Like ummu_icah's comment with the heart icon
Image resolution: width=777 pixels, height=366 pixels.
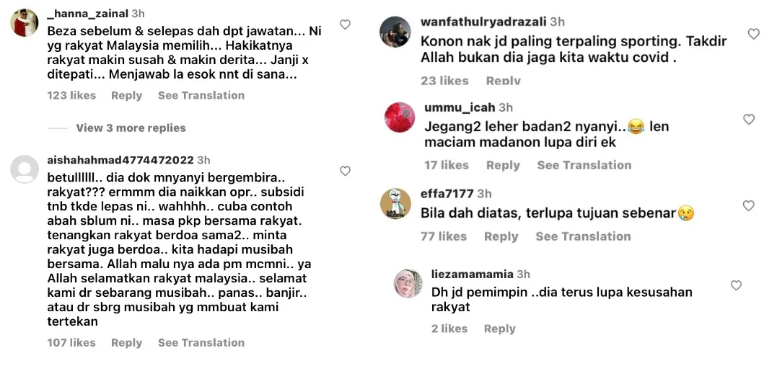749,119
